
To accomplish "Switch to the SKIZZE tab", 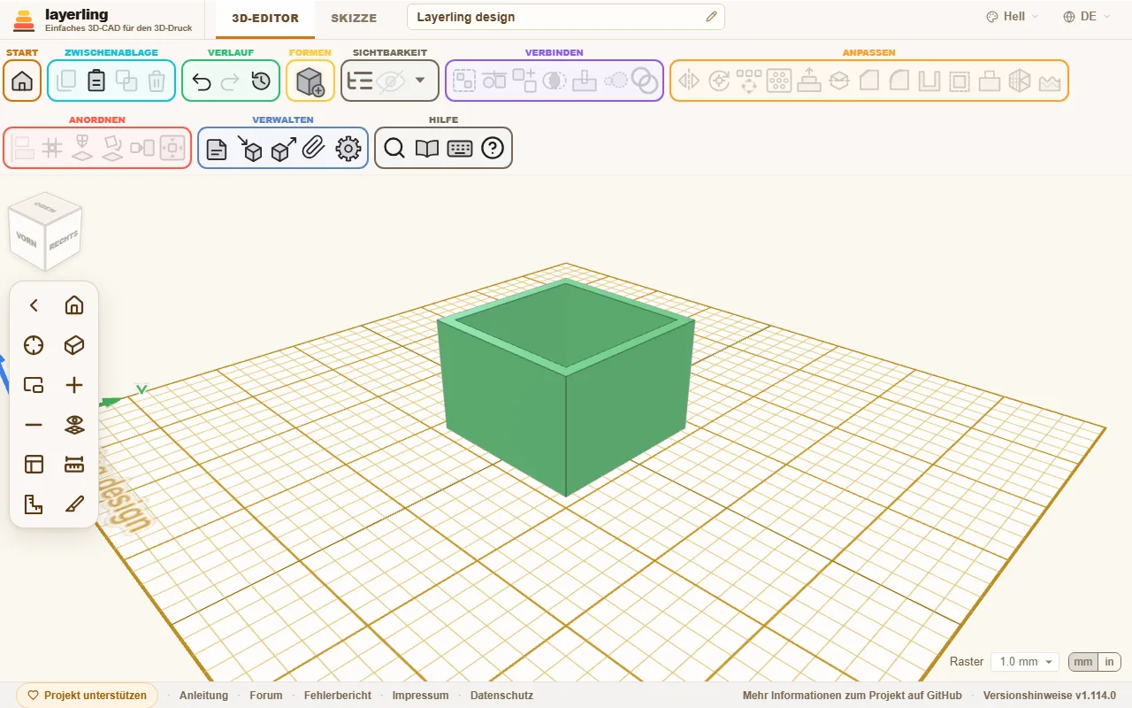I will pyautogui.click(x=354, y=18).
